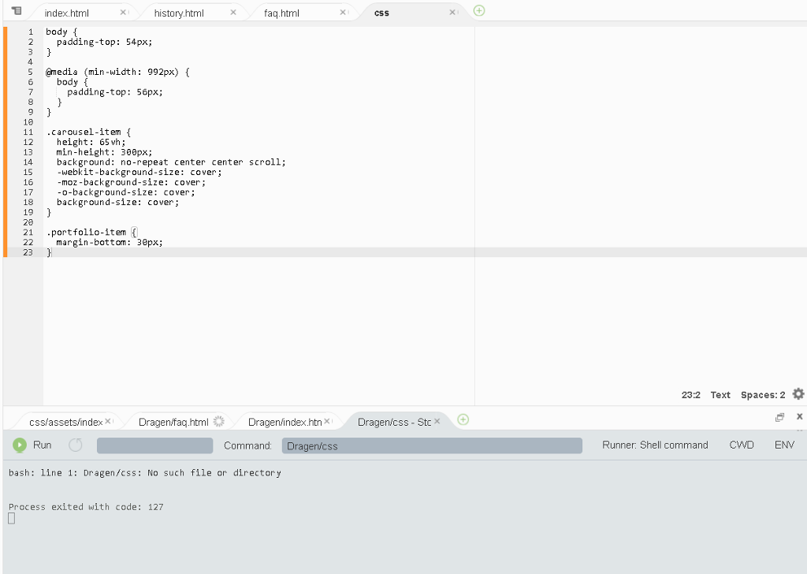This screenshot has width=807, height=574.
Task: Open preferences via the gear icon
Action: click(x=798, y=393)
